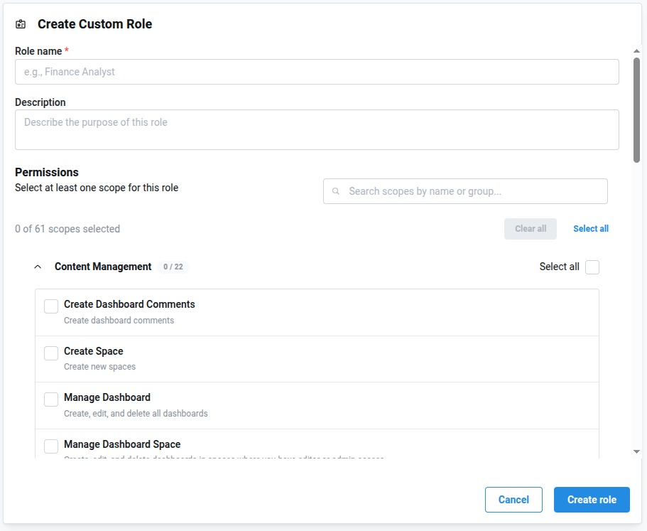This screenshot has height=531, width=647.
Task: Select the Manage Dashboard Space checkbox
Action: [x=50, y=446]
